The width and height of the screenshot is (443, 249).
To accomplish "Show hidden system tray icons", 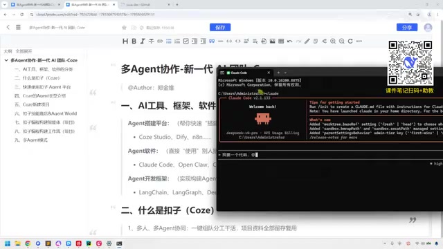I will (385, 243).
